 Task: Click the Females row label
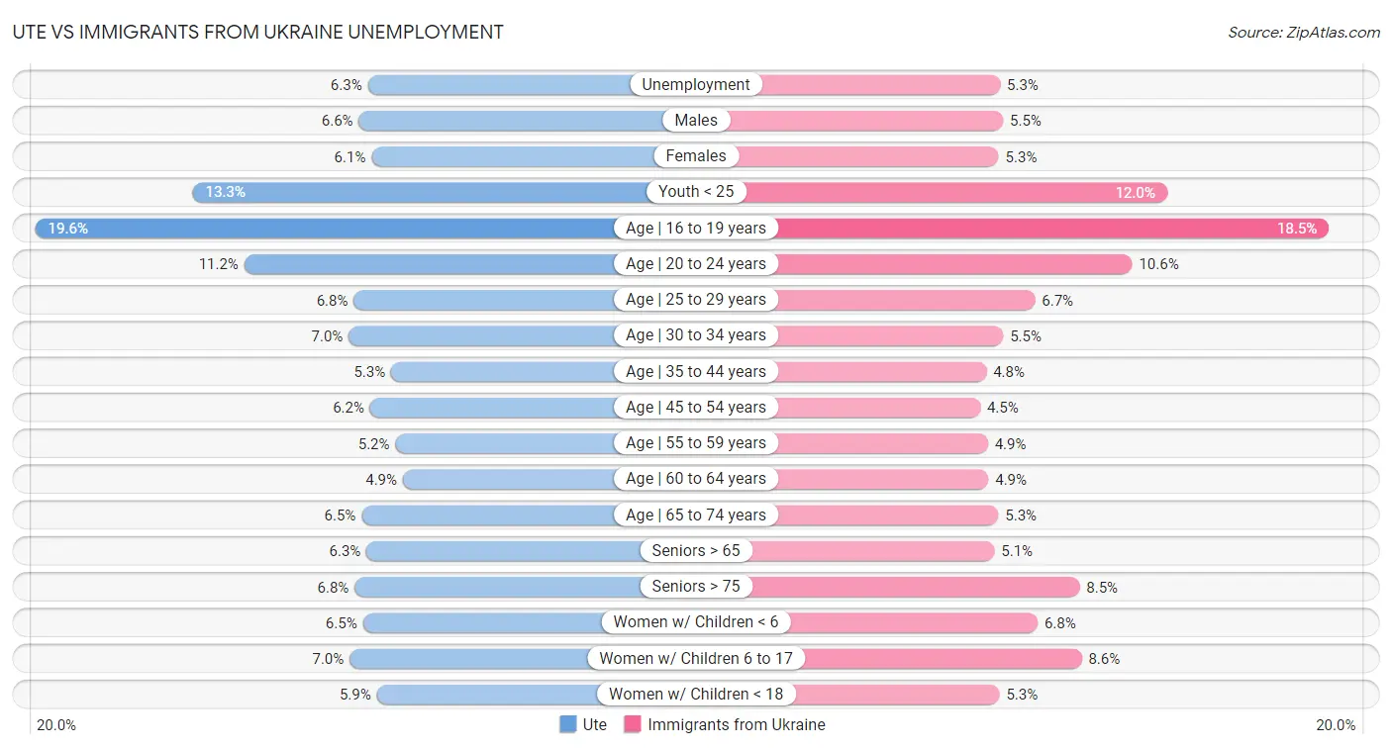(x=696, y=156)
